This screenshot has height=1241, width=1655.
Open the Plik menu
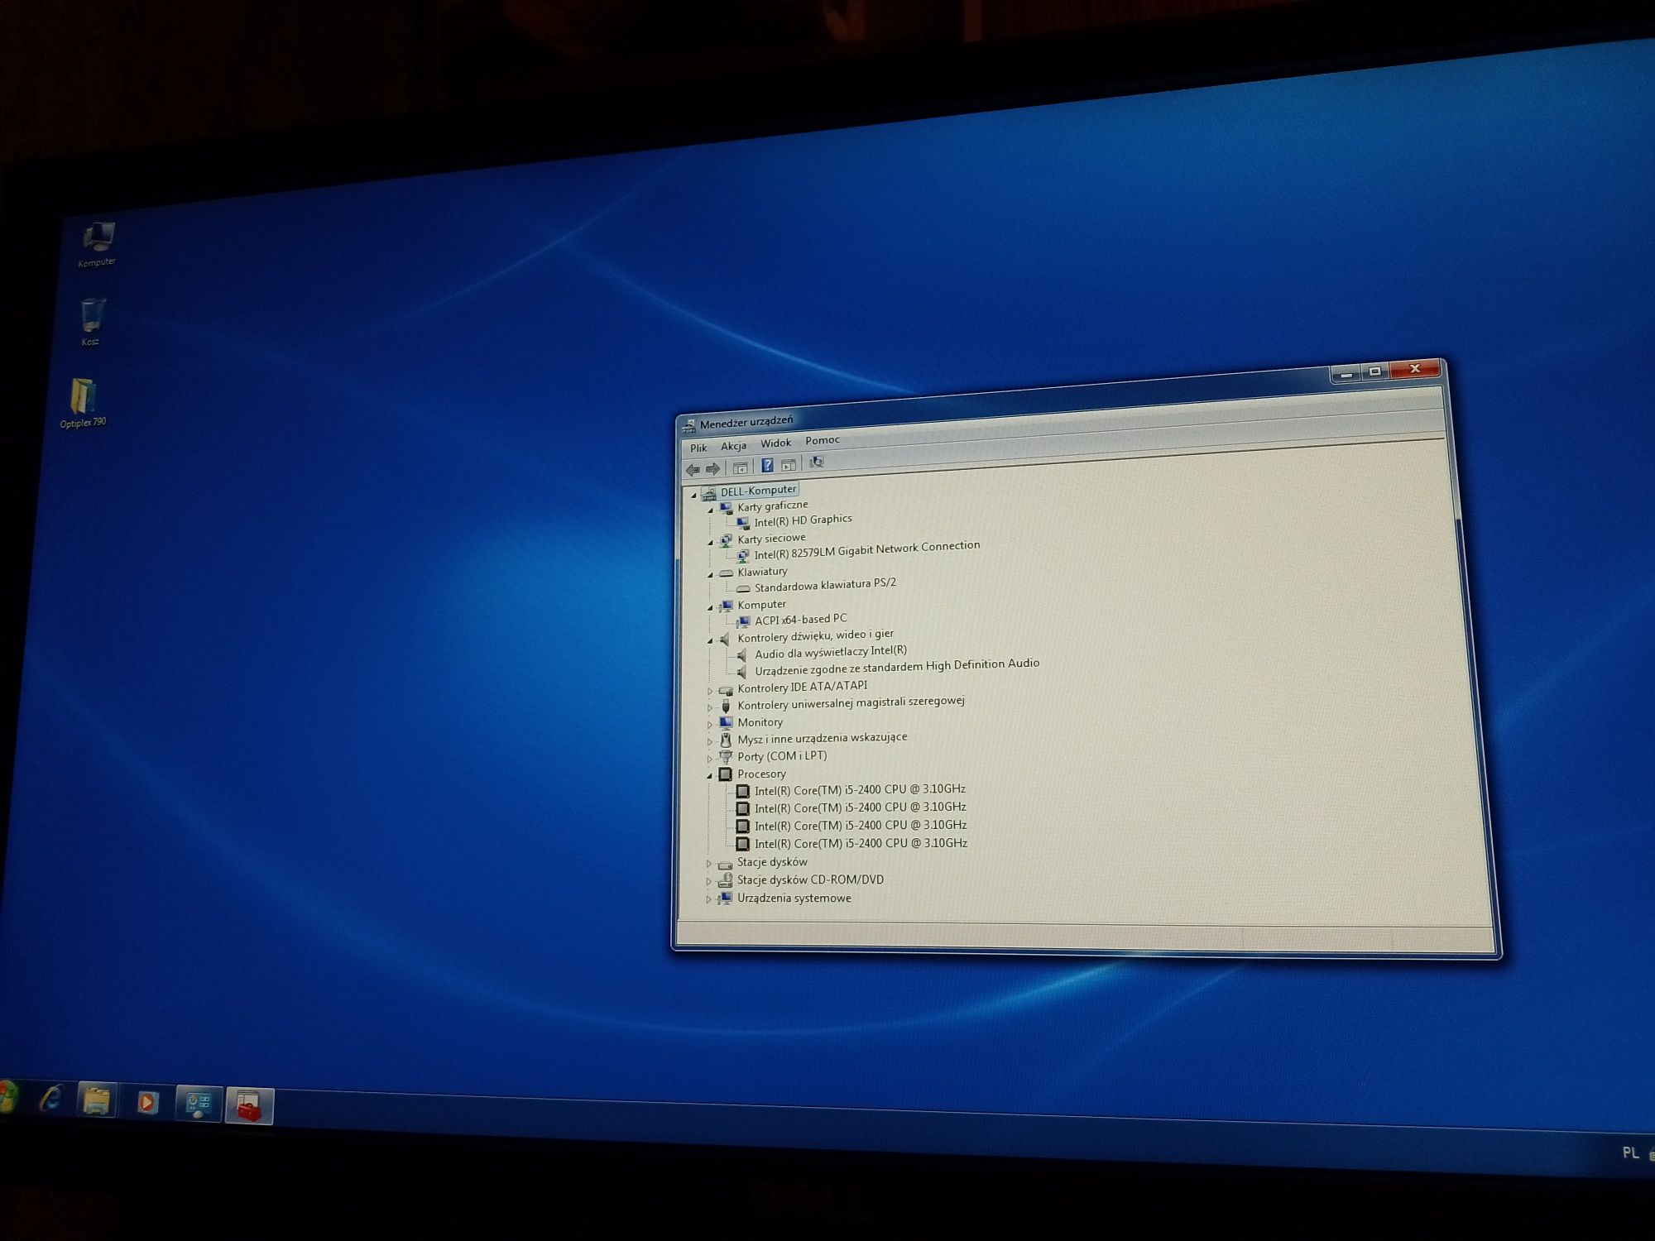coord(698,448)
